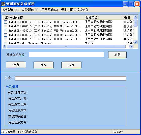The width and height of the screenshot is (141, 135).
Task: Check the Intel G41 Express Chipset checkbox
Action: [x=6, y=43]
